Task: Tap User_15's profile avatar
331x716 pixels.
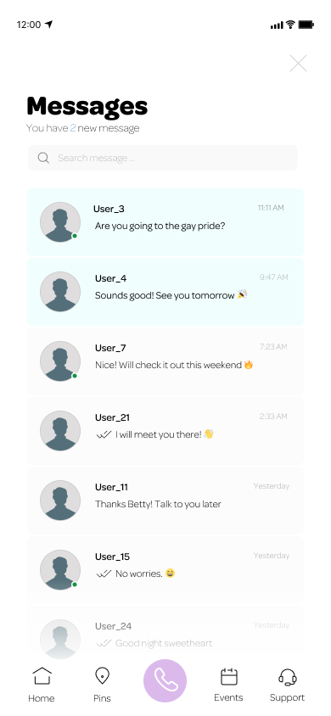Action: click(59, 569)
